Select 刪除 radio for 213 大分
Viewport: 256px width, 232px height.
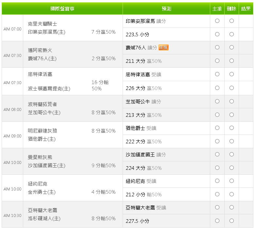pyautogui.click(x=231, y=115)
